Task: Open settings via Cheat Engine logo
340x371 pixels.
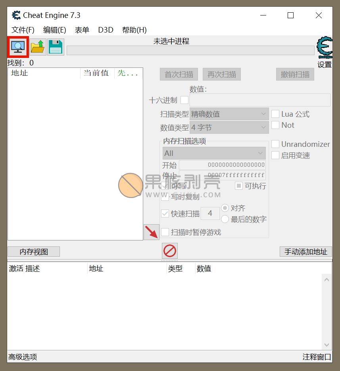Action: pyautogui.click(x=325, y=47)
